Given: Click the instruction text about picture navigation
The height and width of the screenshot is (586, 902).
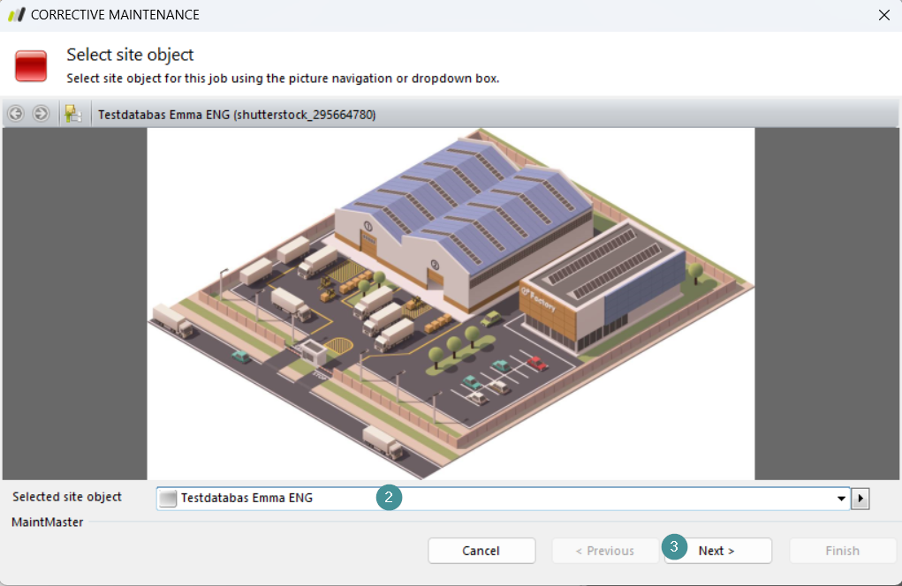Looking at the screenshot, I should (283, 79).
